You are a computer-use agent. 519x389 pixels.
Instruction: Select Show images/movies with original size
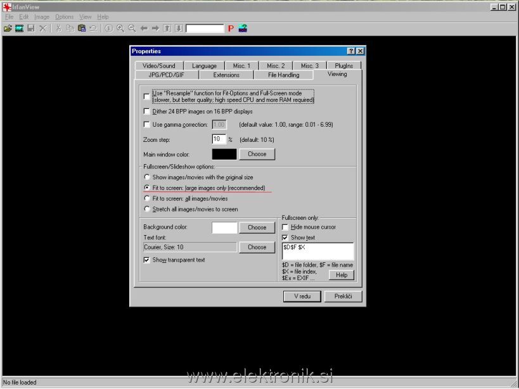point(147,177)
